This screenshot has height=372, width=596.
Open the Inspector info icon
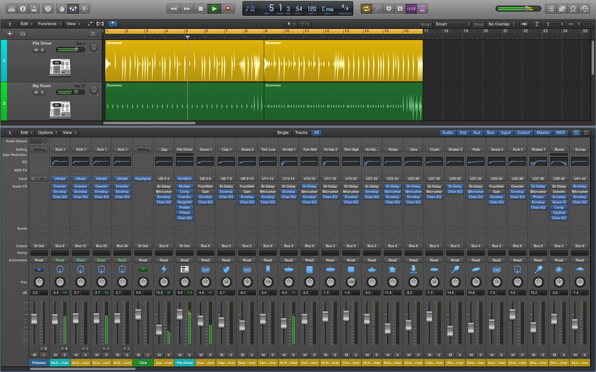click(x=22, y=8)
